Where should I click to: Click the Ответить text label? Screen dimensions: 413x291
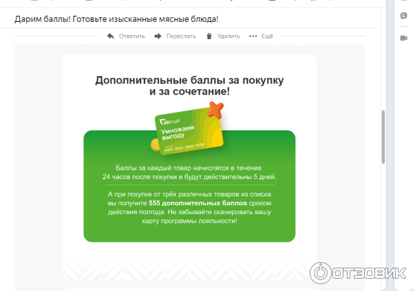[x=131, y=36]
